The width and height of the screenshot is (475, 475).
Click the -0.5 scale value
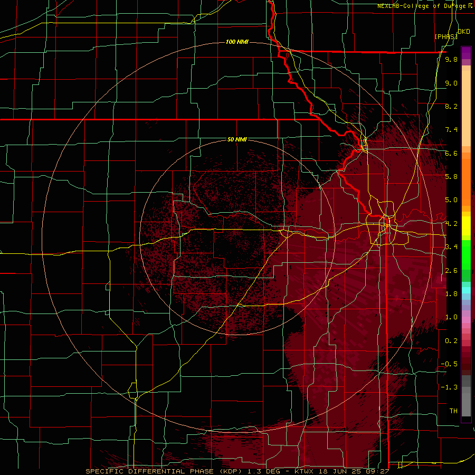click(449, 364)
